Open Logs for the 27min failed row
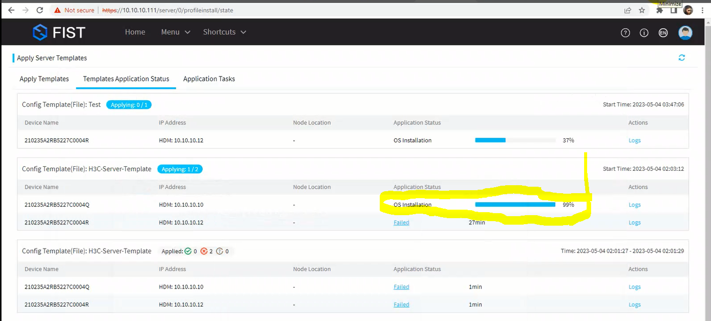 tap(635, 223)
